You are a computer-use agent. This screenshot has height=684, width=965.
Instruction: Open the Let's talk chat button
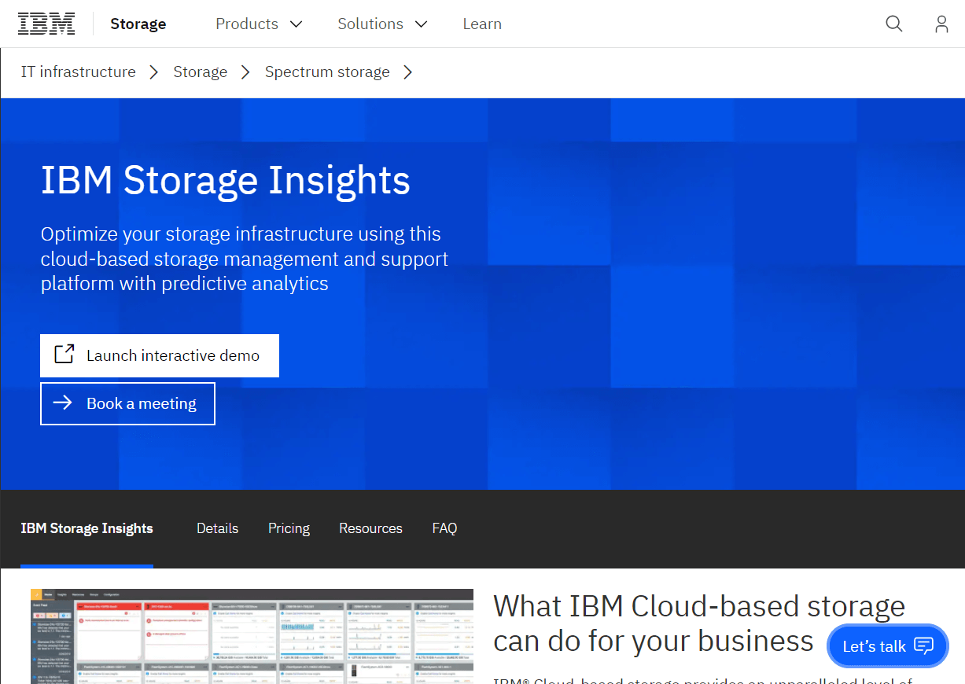(888, 646)
